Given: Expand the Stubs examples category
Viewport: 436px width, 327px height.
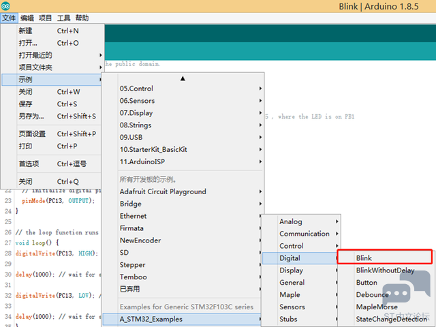Looking at the screenshot, I should tap(300, 320).
